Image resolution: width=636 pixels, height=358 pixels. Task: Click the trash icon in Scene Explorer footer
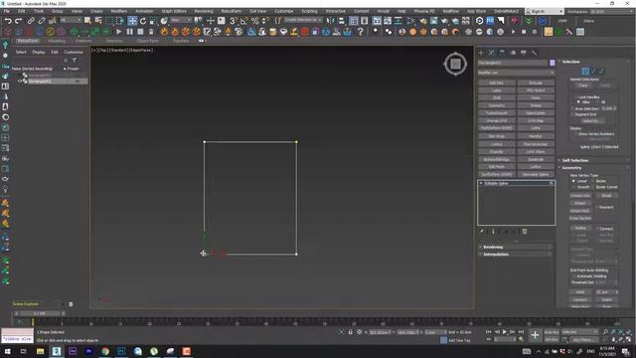point(71,304)
